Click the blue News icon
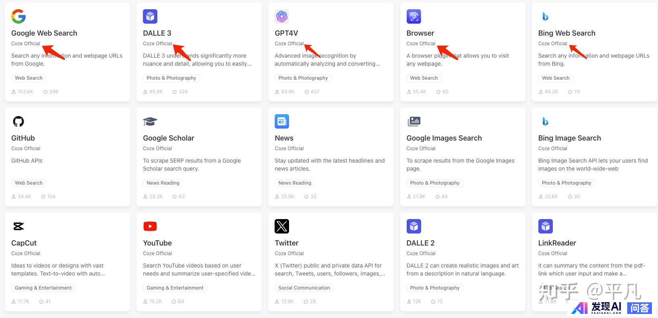658x318 pixels. 282,121
